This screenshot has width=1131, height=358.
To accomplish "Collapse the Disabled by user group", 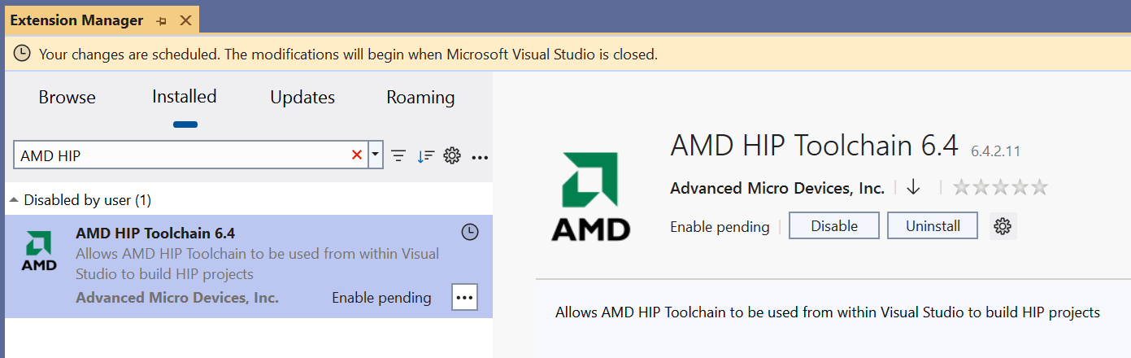I will pyautogui.click(x=15, y=200).
